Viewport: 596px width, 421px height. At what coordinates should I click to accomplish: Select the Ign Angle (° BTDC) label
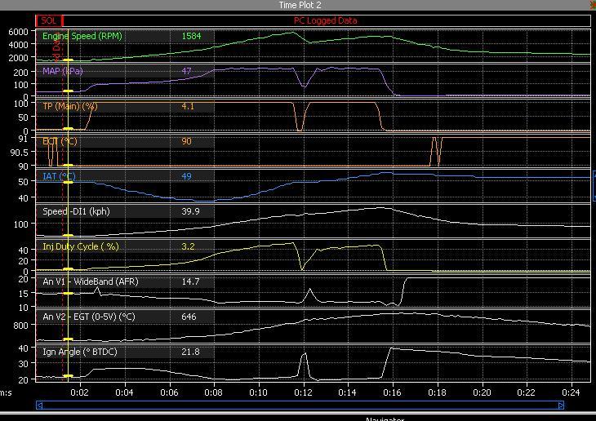point(80,352)
